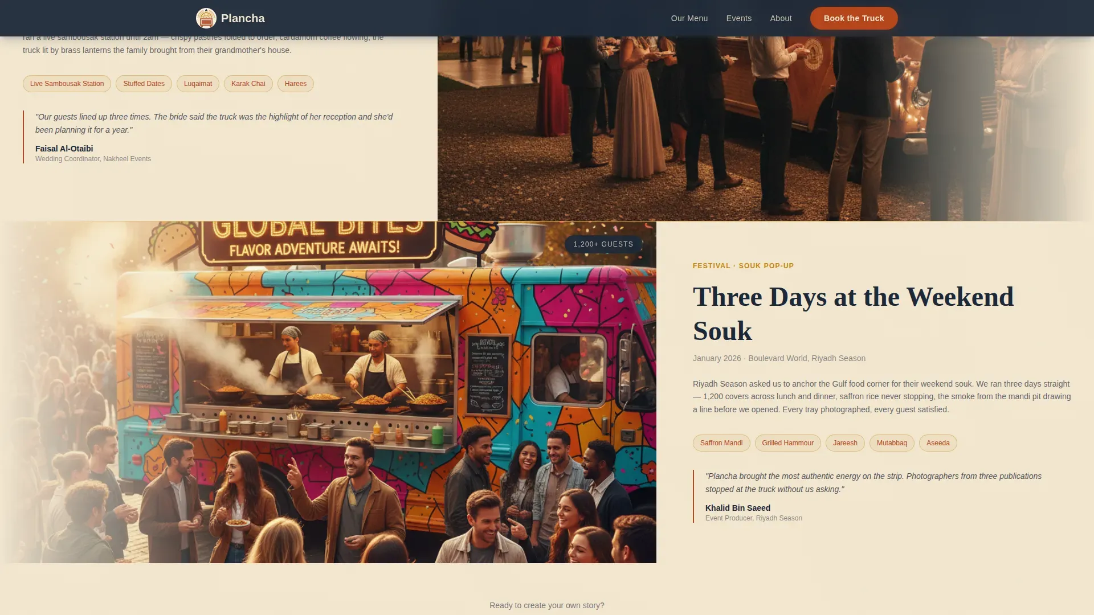1094x615 pixels.
Task: Select the Stuffed Dates tag
Action: [x=144, y=84]
